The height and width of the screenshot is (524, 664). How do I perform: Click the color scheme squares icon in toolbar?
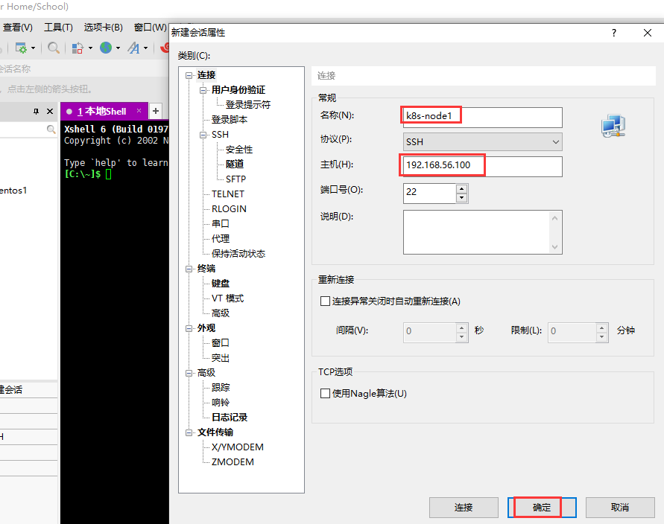coord(77,48)
